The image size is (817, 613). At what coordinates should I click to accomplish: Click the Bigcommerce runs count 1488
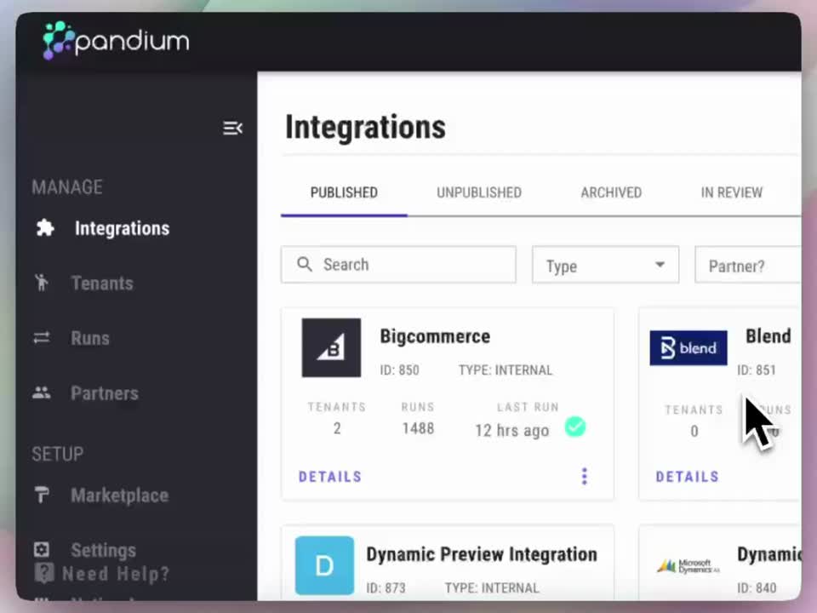click(418, 428)
